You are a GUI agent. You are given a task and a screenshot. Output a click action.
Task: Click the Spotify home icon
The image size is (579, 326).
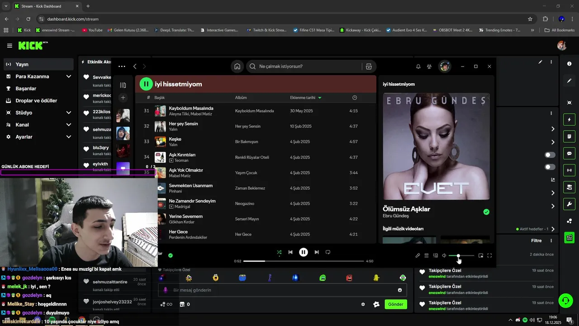[x=237, y=67]
